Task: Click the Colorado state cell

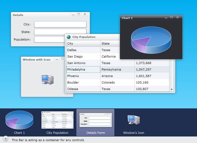Action: tap(118, 82)
